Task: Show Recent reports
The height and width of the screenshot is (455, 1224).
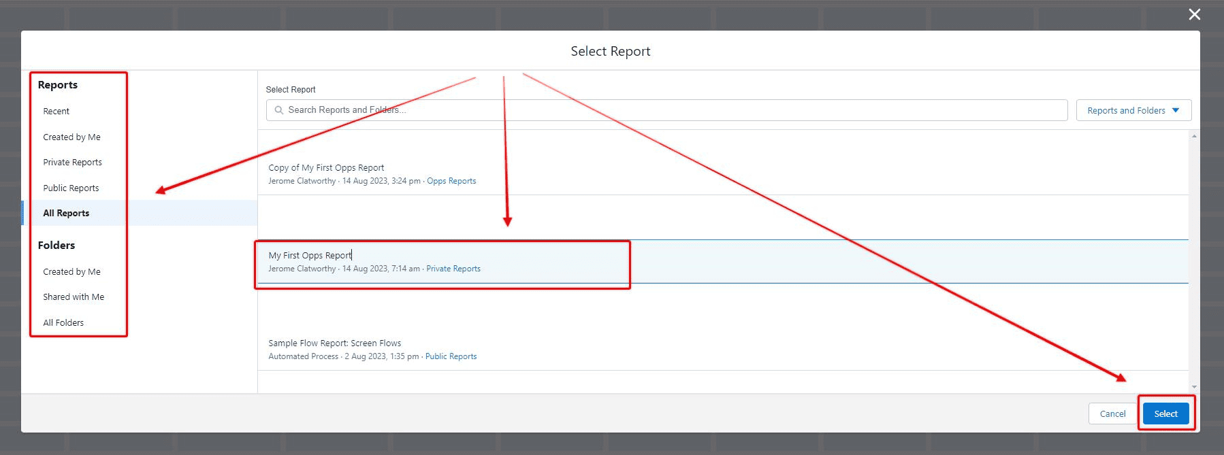Action: coord(57,111)
